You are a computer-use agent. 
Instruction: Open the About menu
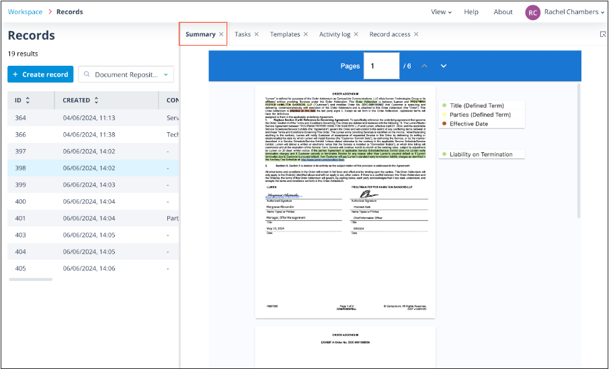coord(503,12)
